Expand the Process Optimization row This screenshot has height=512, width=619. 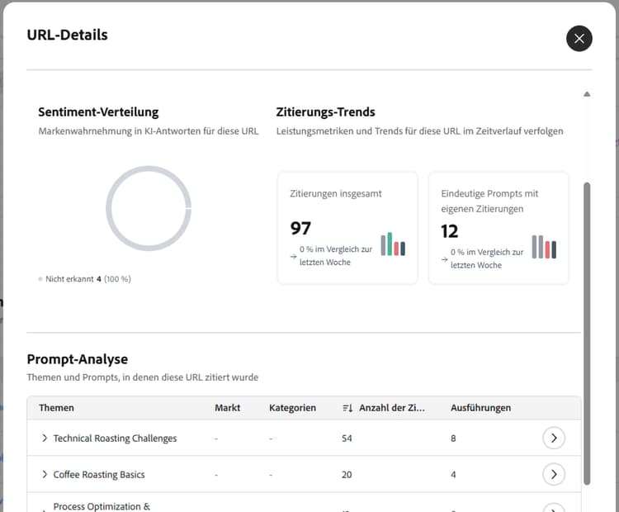coord(45,506)
